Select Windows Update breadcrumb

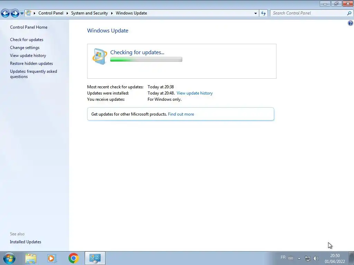[x=131, y=13]
